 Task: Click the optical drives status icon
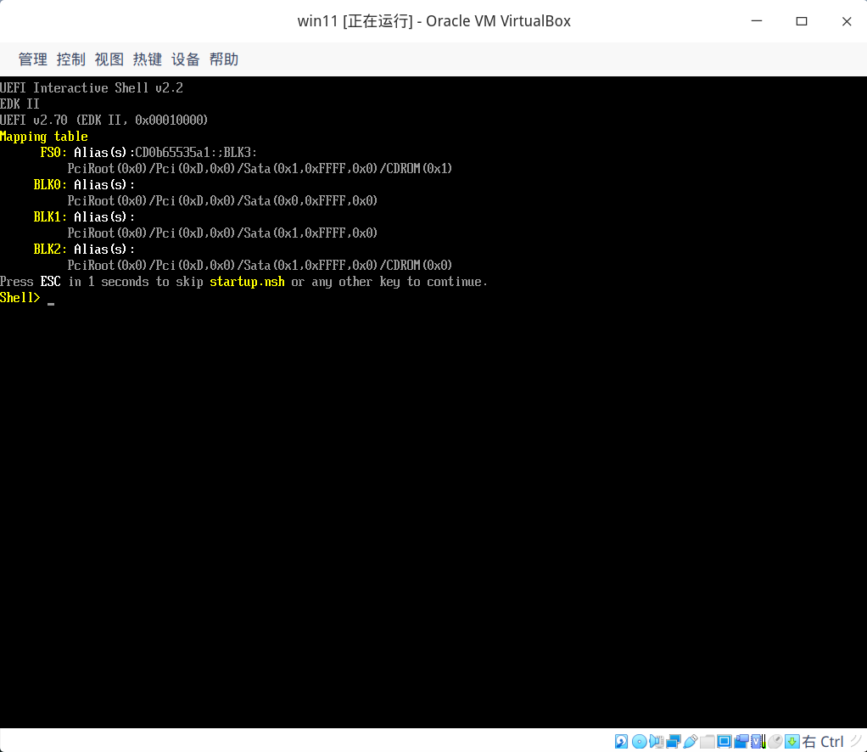(640, 741)
